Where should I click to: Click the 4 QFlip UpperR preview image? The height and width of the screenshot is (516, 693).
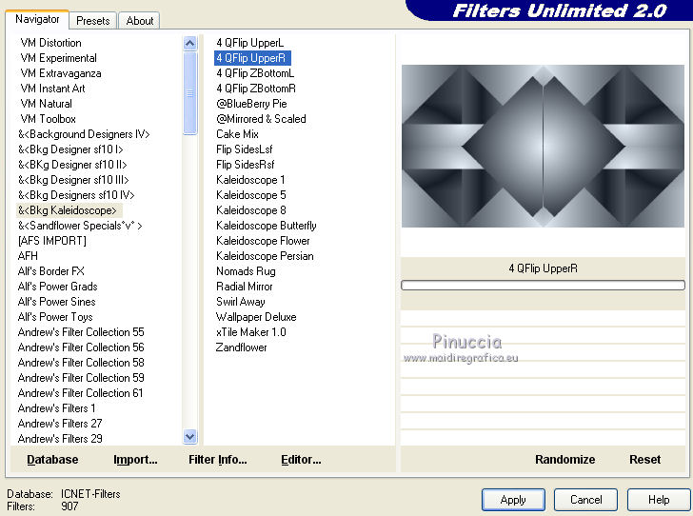(543, 147)
